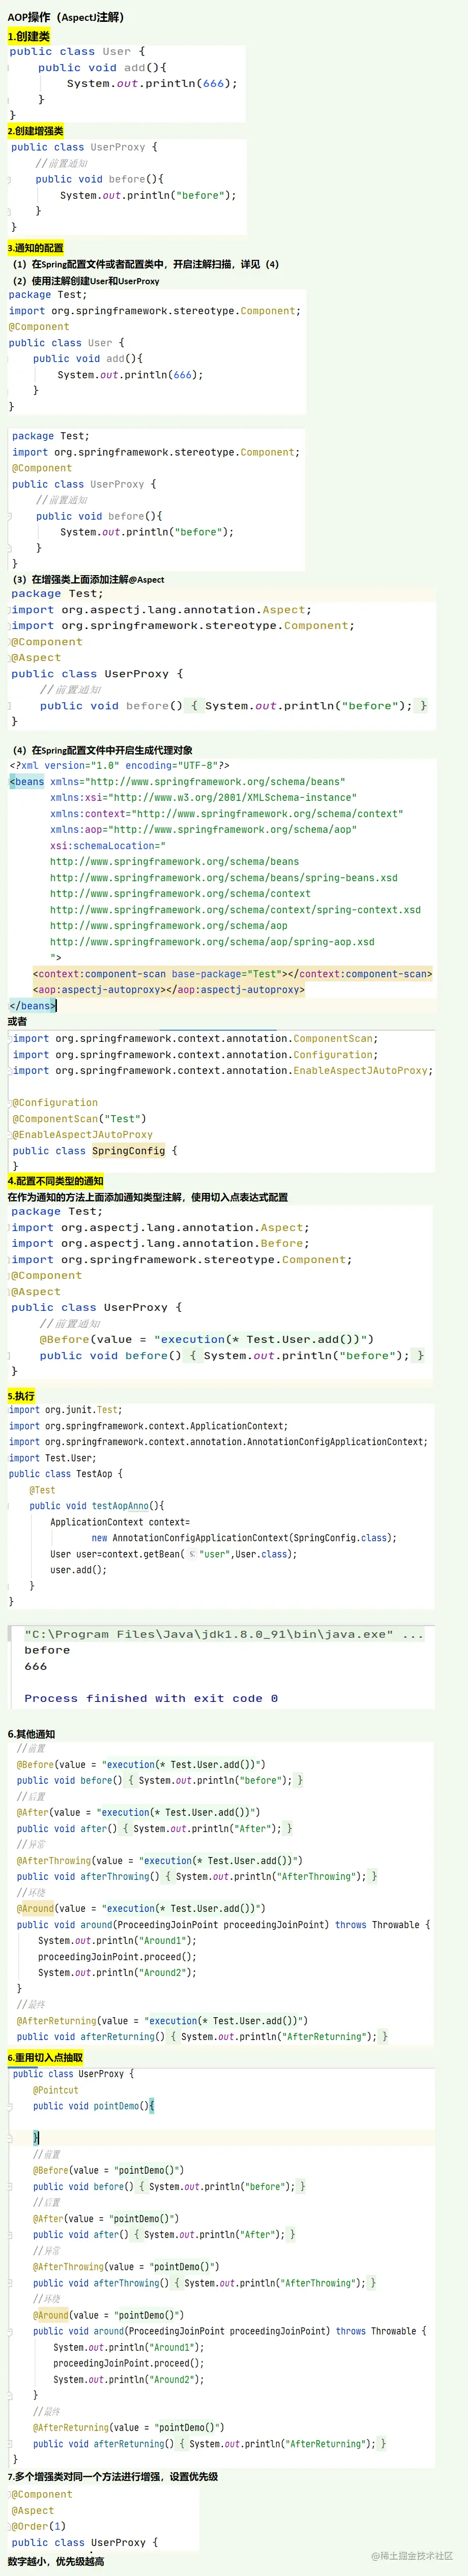Click the '@Configuration' annotation

(55, 1103)
